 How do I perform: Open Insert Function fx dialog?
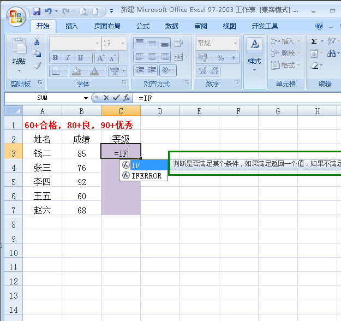tap(127, 98)
